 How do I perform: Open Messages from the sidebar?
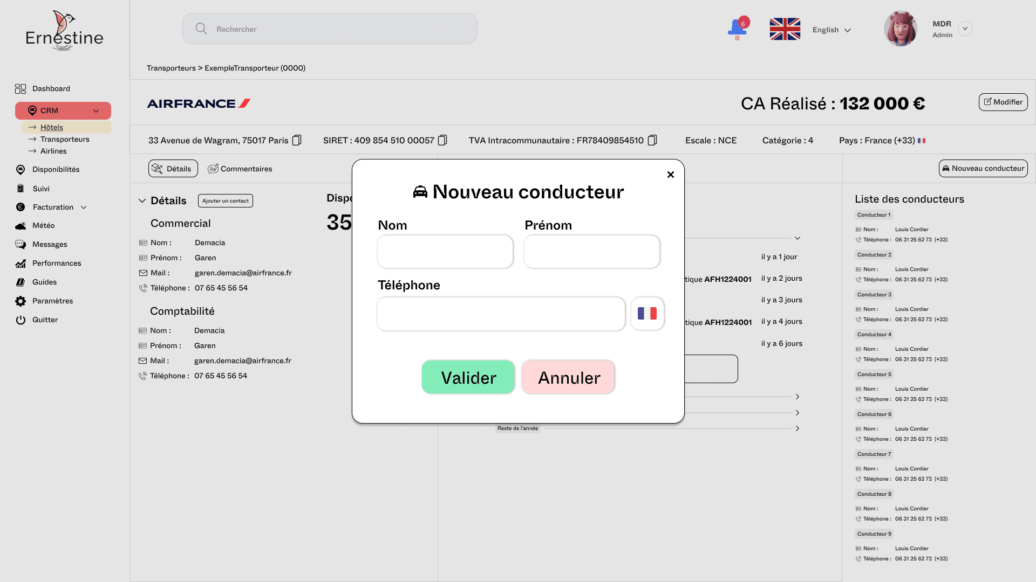point(49,244)
